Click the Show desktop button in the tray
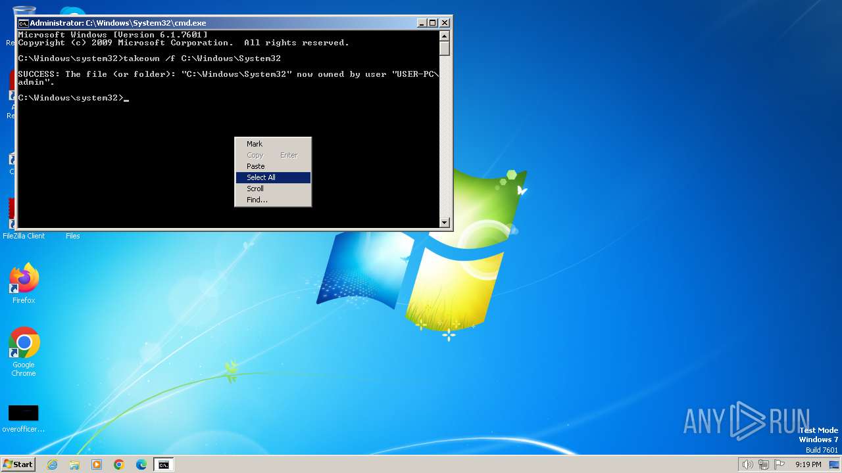Viewport: 842px width, 473px height. tap(834, 464)
